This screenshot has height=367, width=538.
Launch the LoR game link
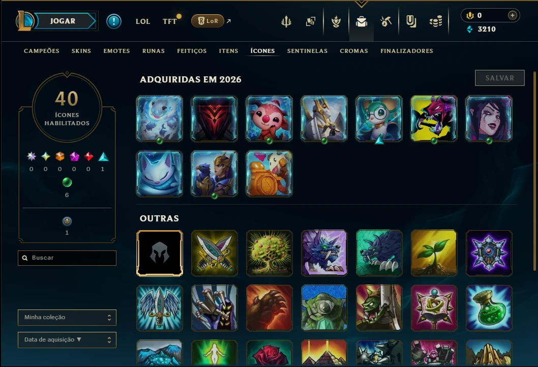point(207,21)
